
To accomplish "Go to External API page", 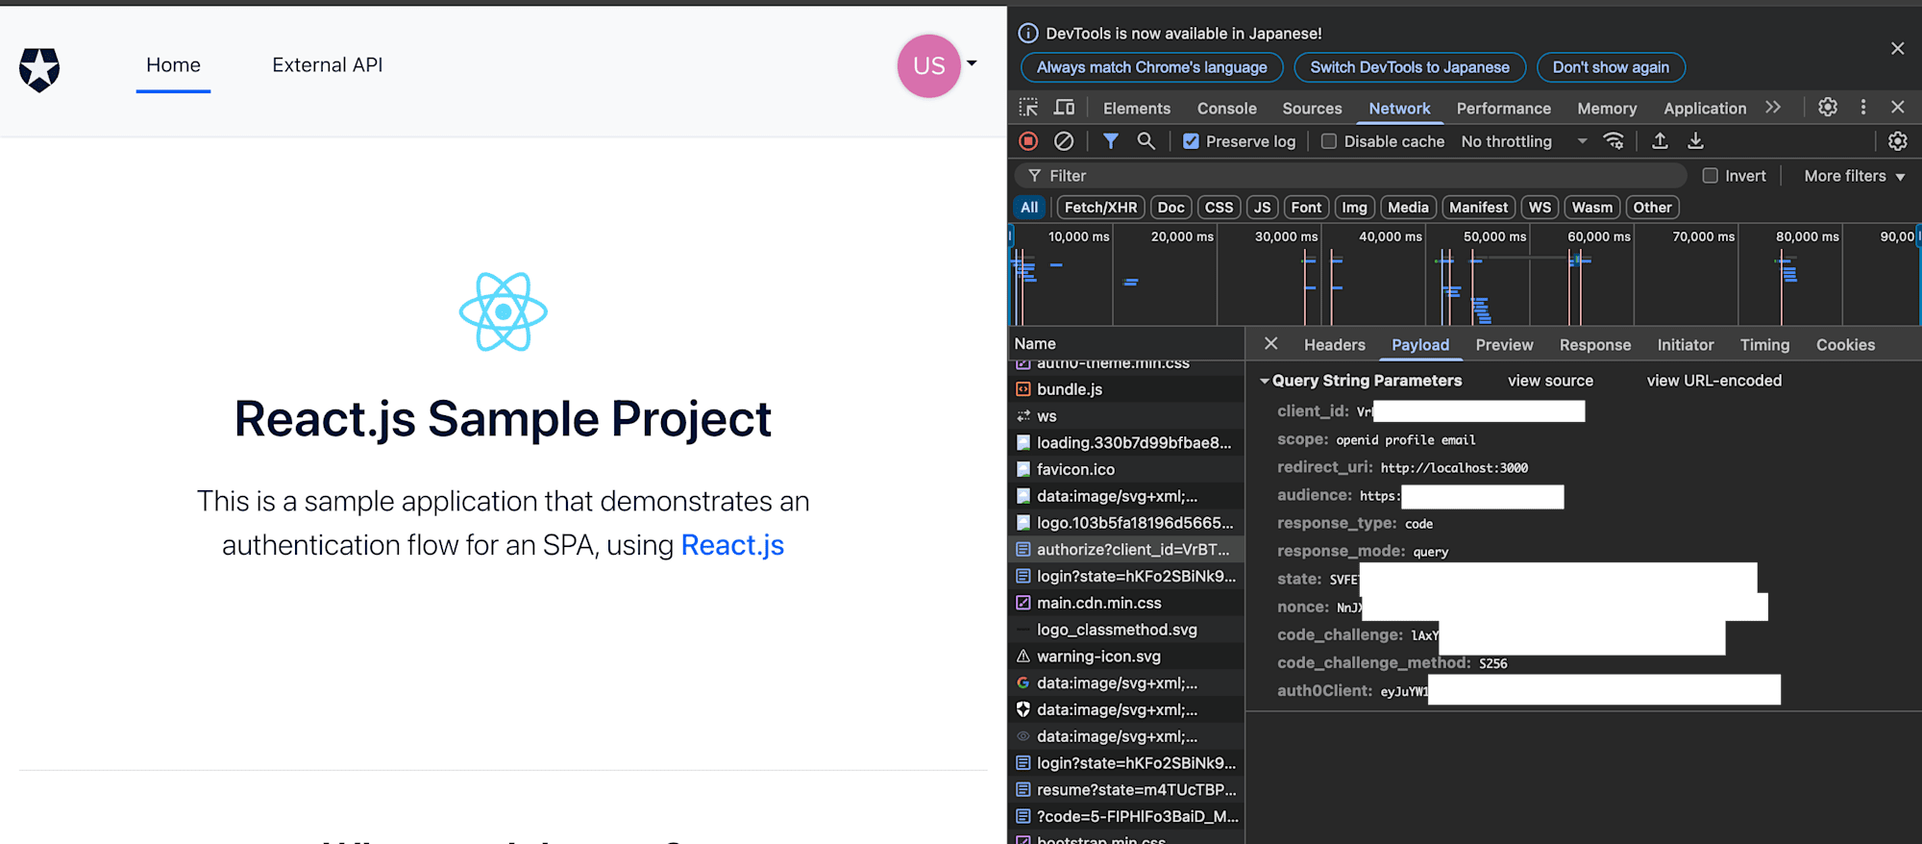I will (327, 64).
